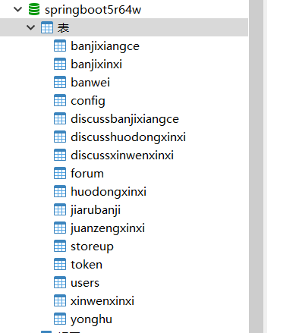Select the discussxinwenxinxi table name

click(x=122, y=156)
